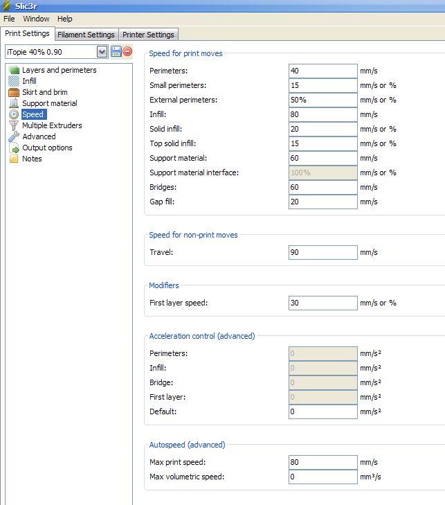Click the Small perimeters speed field
This screenshot has width=445, height=505.
(323, 85)
